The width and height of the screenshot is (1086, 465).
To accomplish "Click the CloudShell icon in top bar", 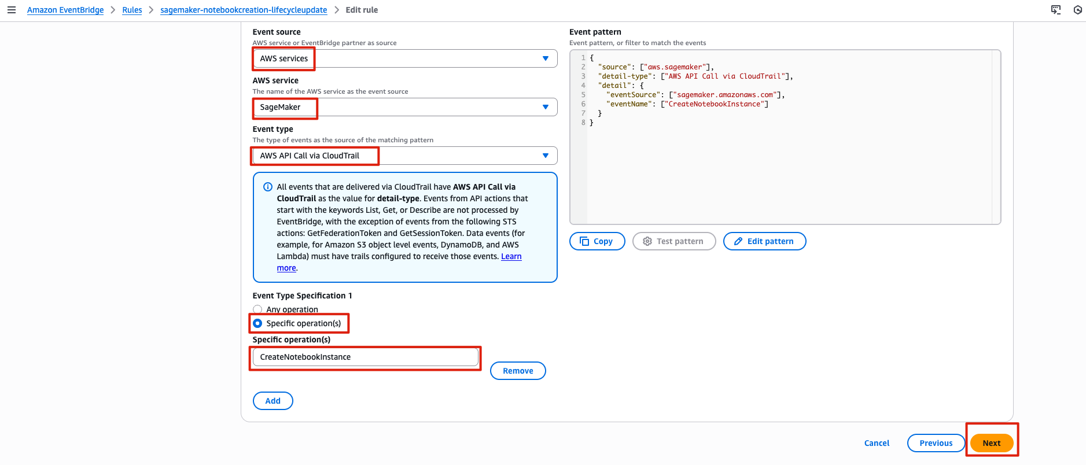I will click(1056, 10).
